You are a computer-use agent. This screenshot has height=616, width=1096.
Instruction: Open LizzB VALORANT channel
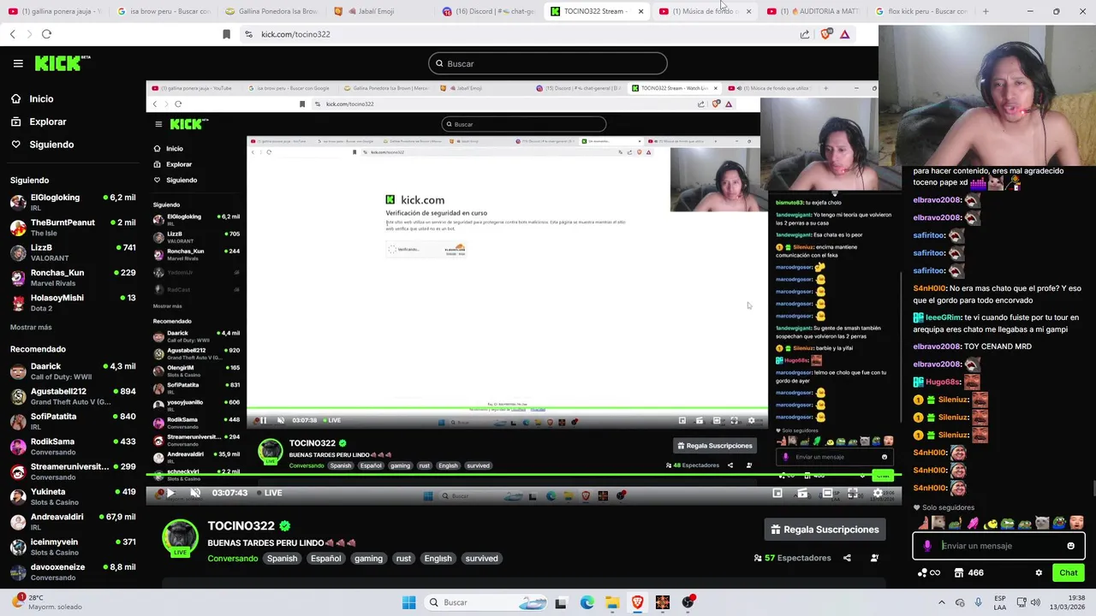pyautogui.click(x=73, y=252)
